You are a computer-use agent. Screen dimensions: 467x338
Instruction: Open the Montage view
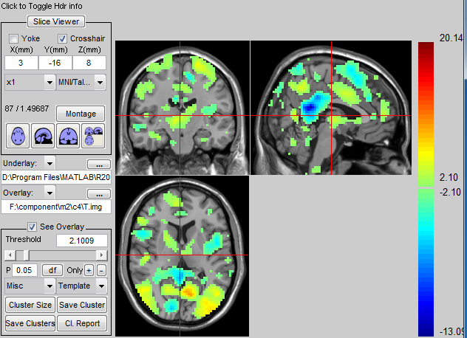[x=81, y=114]
